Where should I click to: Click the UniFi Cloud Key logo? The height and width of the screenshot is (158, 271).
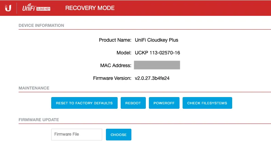tap(36, 8)
